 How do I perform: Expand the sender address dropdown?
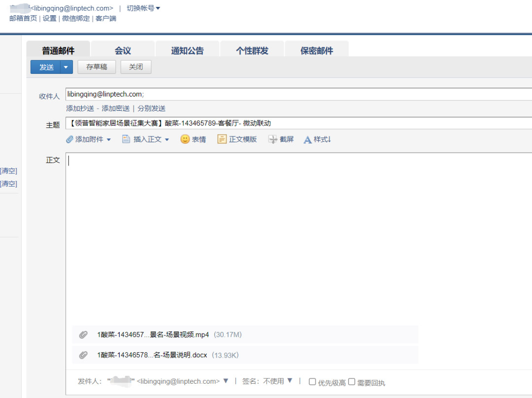click(226, 381)
